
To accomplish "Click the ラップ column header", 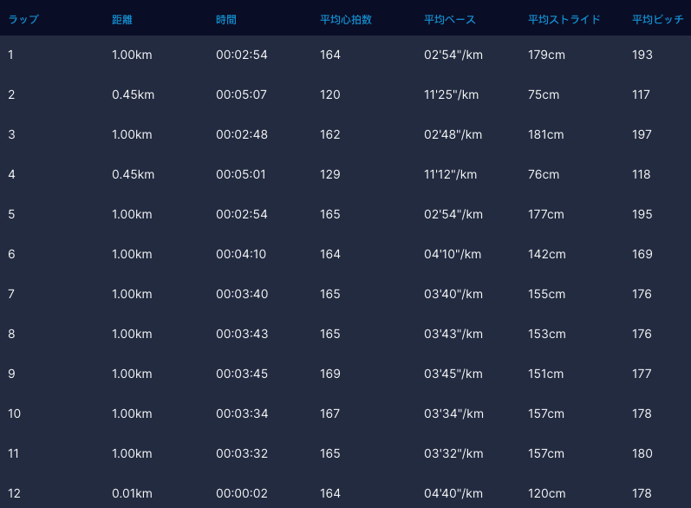I will (23, 19).
